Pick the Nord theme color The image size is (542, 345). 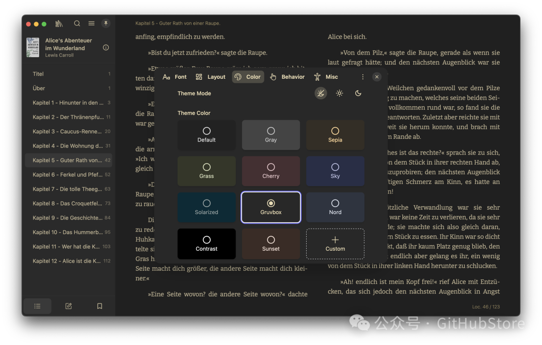(335, 208)
